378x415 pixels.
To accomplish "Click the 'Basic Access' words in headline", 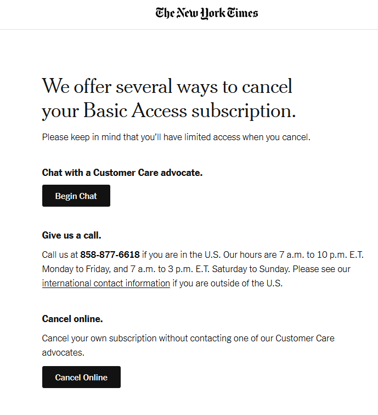I will [x=136, y=110].
